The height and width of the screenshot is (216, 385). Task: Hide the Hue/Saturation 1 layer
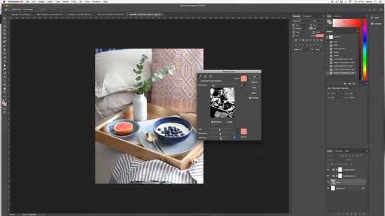(328, 169)
